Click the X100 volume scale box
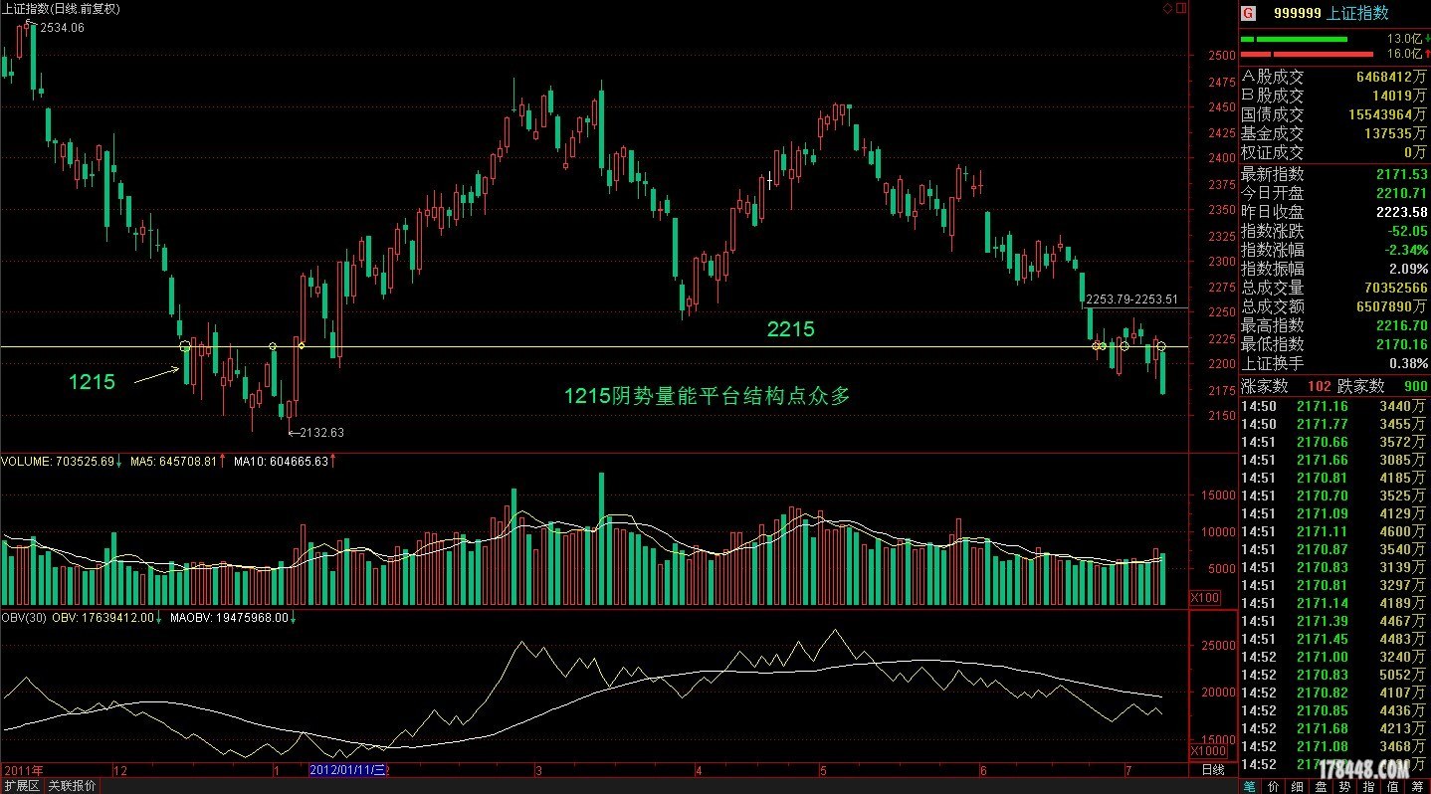This screenshot has width=1431, height=794. pos(1206,597)
